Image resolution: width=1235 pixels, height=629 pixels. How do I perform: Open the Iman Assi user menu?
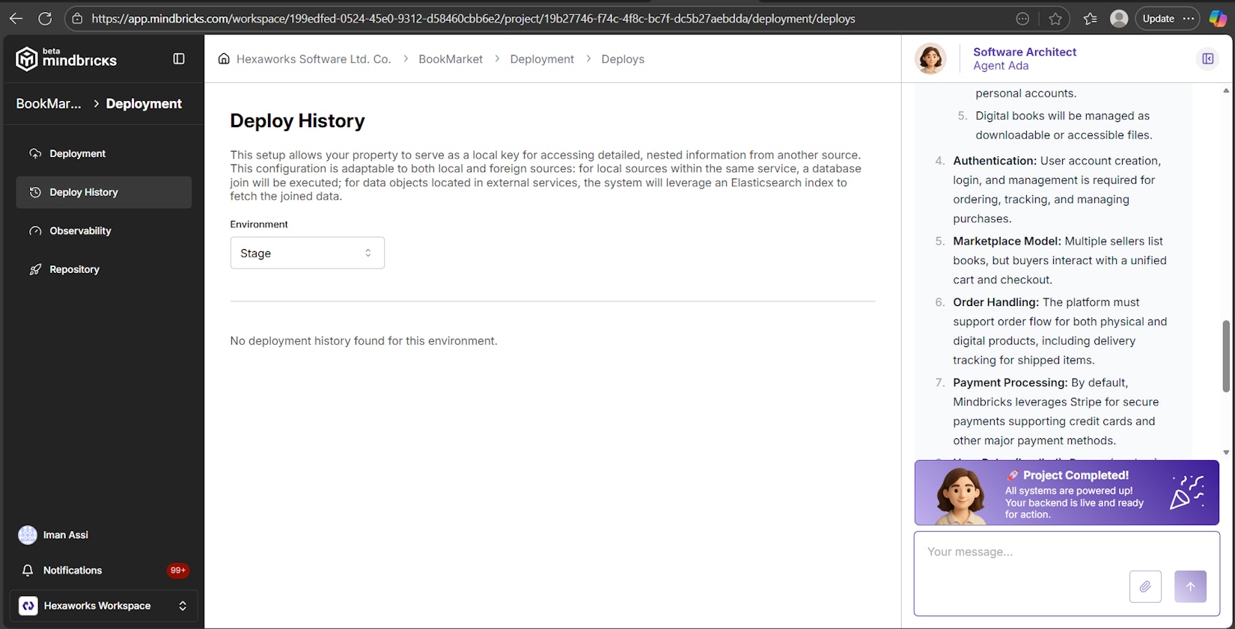(65, 535)
